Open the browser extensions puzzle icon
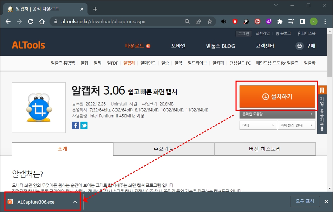Viewport: 333px width, 212px height. point(280,21)
